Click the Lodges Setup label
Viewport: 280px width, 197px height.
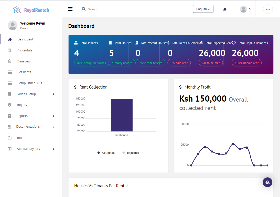26,94
